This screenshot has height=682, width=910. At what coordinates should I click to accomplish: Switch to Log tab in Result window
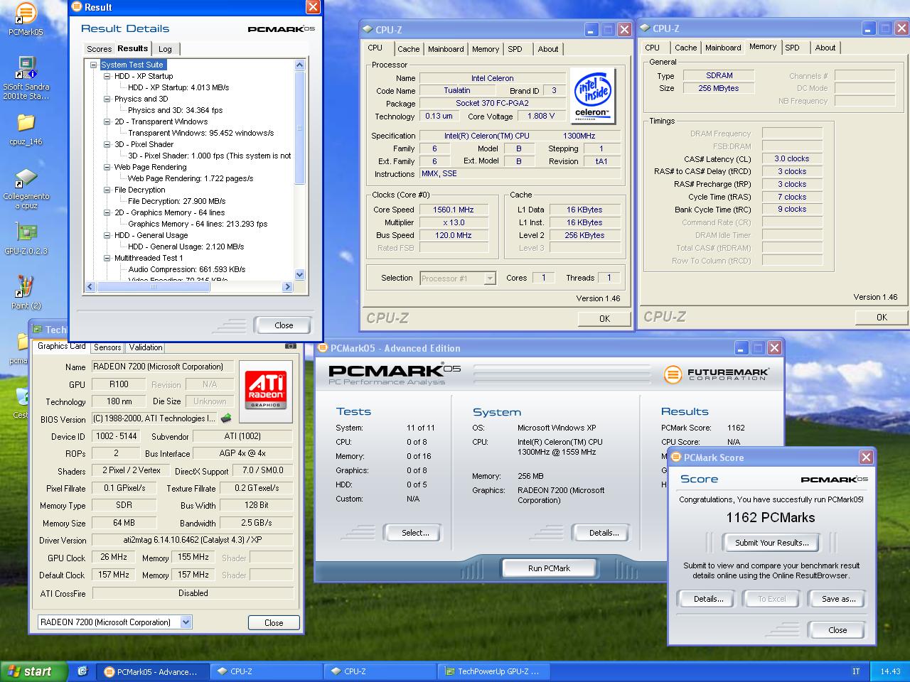(165, 49)
